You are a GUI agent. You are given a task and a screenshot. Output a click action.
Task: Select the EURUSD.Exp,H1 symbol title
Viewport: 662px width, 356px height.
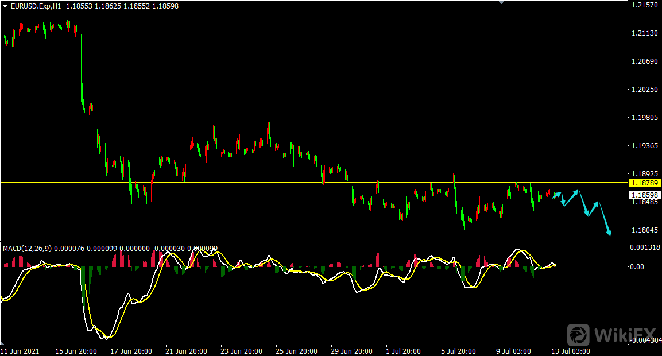tap(36, 6)
